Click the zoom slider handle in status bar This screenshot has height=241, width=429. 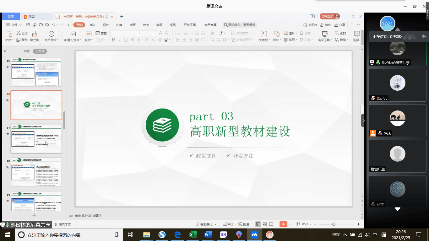(x=334, y=224)
